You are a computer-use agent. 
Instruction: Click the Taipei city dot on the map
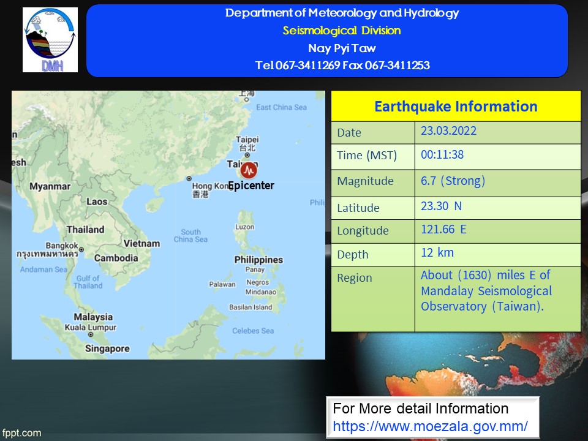click(x=247, y=155)
